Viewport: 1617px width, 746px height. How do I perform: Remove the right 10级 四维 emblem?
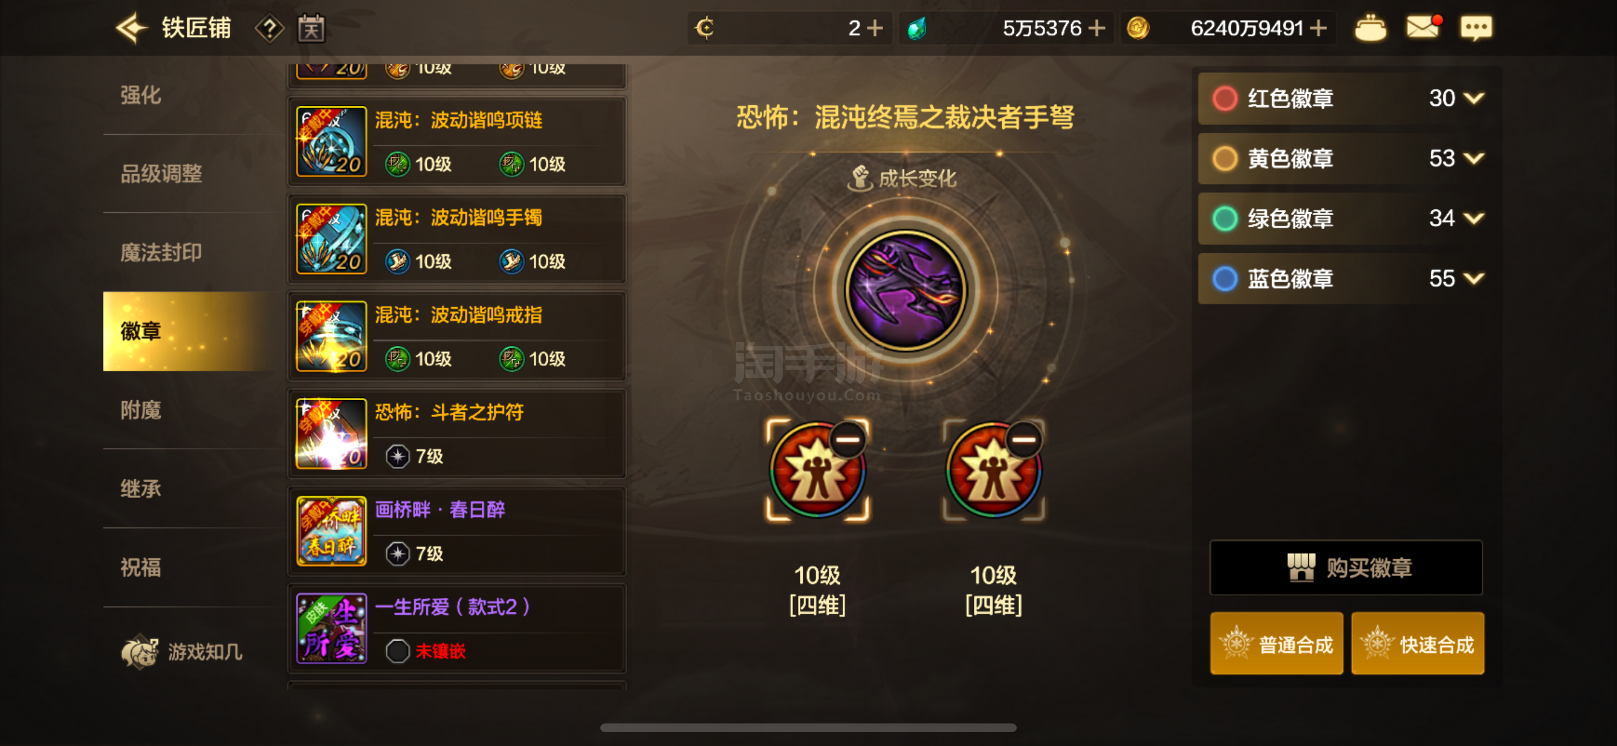(1024, 439)
